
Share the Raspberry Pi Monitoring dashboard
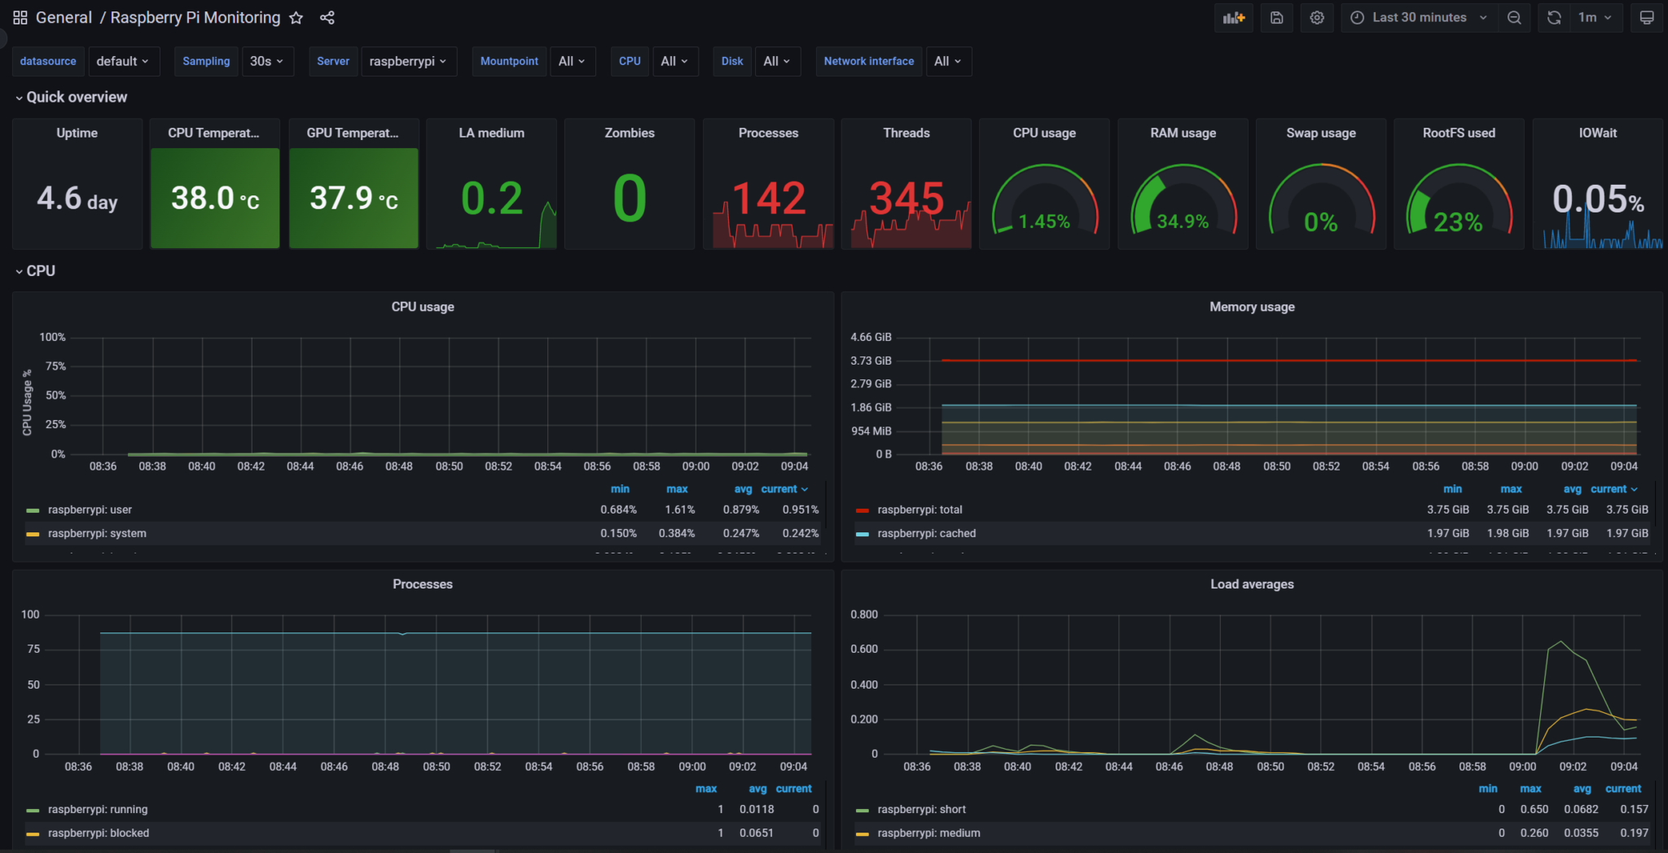[x=327, y=17]
